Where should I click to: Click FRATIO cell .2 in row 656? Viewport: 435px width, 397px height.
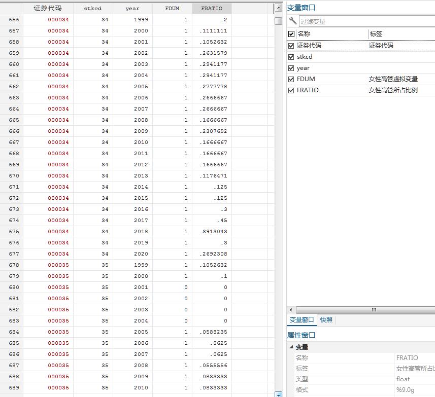pos(212,20)
